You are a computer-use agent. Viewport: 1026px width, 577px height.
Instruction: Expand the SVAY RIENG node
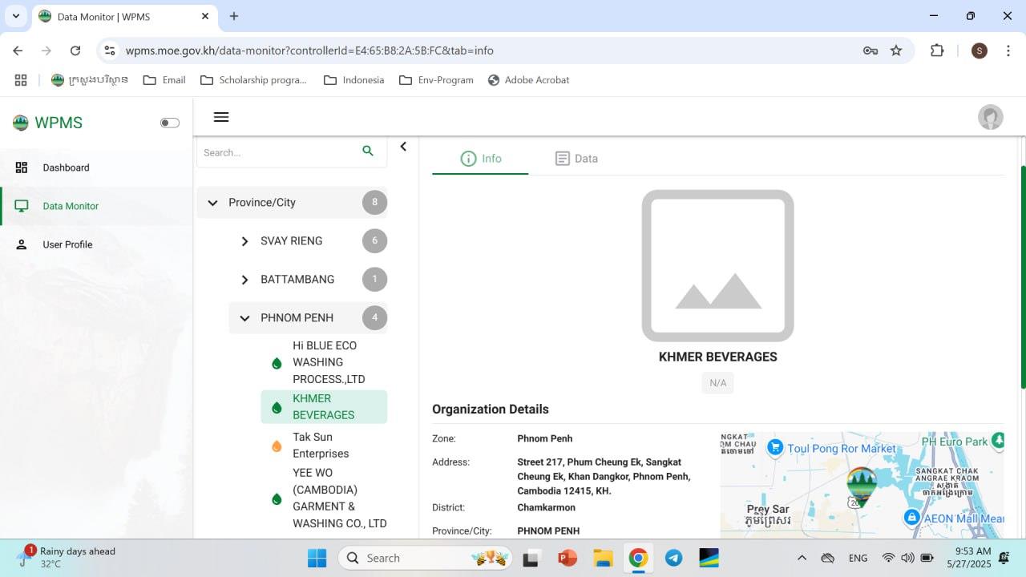(244, 241)
